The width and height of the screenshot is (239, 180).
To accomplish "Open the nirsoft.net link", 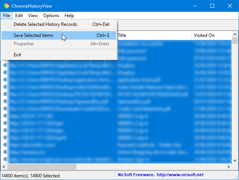I will (x=180, y=175).
